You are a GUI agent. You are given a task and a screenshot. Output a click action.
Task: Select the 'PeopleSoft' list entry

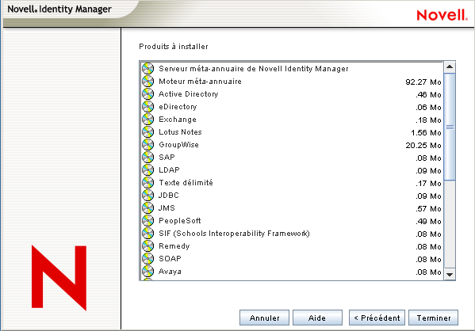[x=292, y=221]
